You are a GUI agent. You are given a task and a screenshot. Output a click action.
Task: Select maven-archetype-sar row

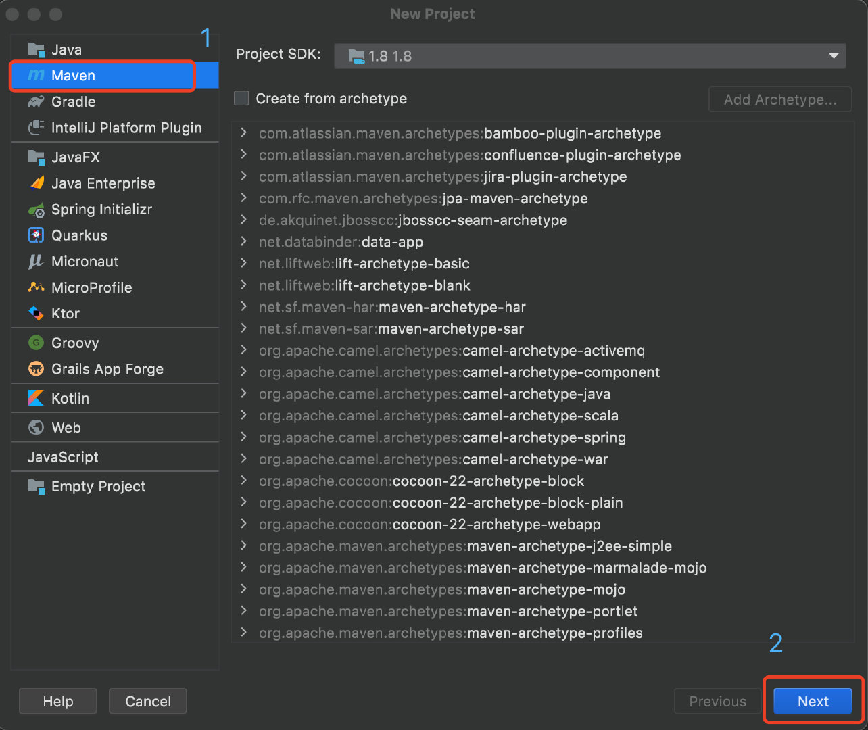pyautogui.click(x=542, y=328)
